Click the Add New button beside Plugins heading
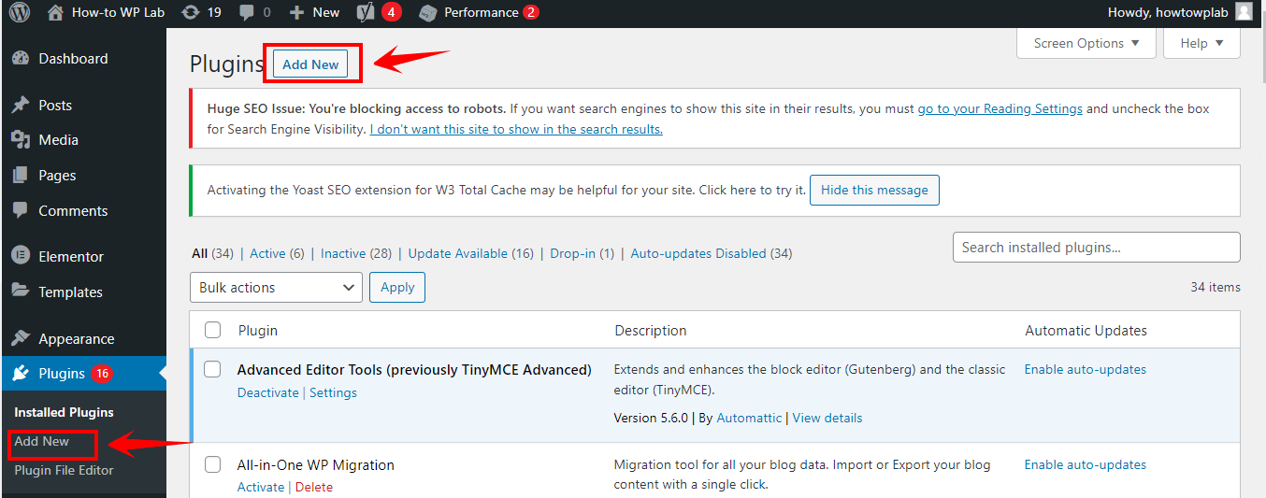 310,64
